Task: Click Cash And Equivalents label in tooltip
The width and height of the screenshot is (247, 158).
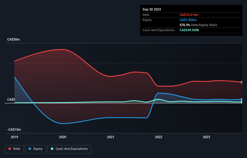Action: click(x=159, y=30)
